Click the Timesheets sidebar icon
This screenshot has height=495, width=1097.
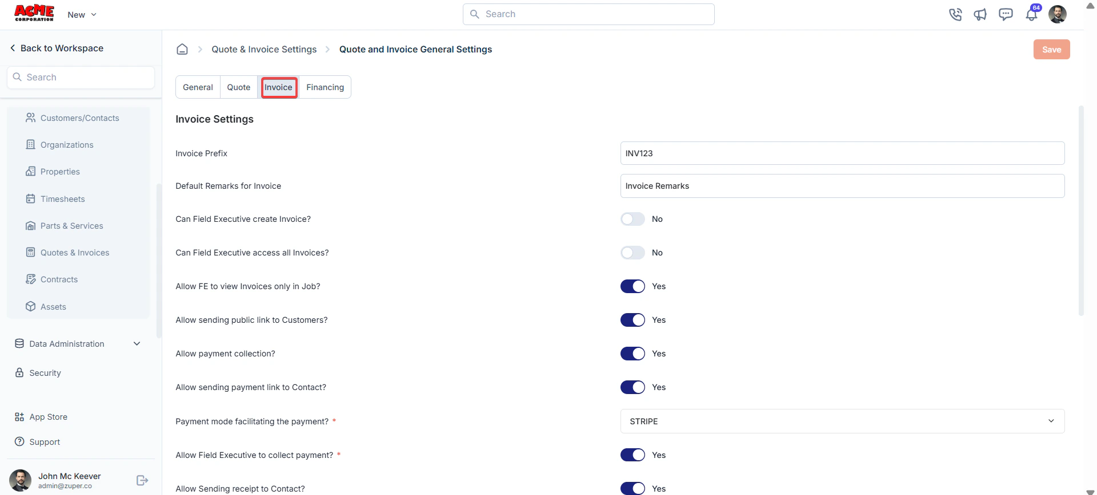30,198
